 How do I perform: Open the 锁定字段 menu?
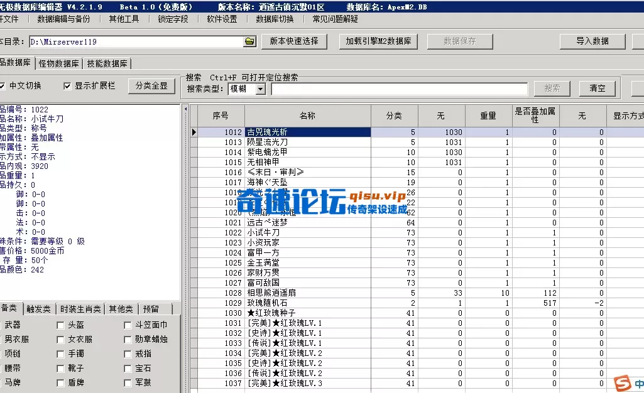173,19
